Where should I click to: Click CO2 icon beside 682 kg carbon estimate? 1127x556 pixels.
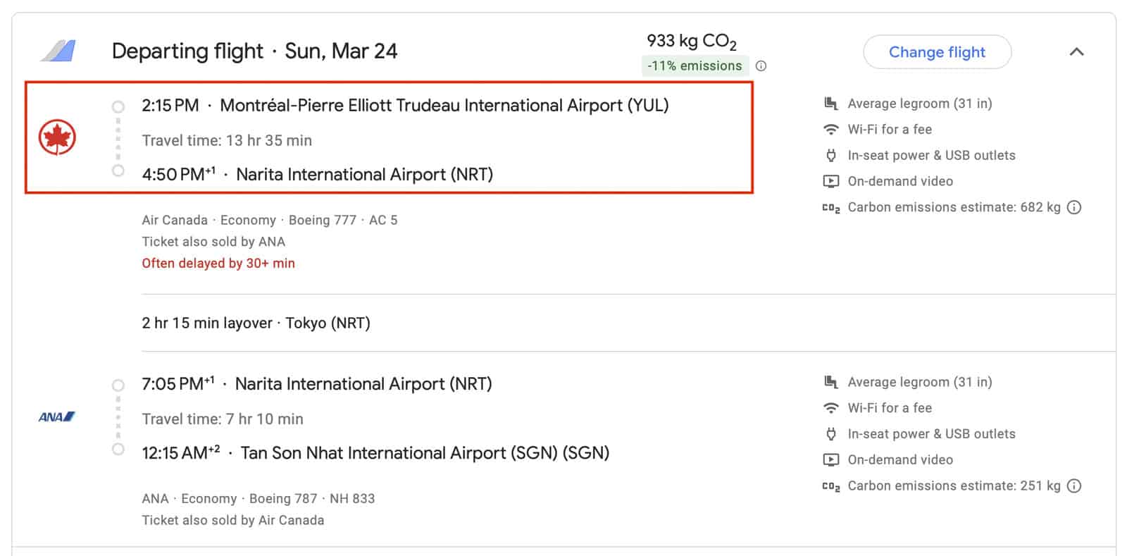[x=831, y=208]
